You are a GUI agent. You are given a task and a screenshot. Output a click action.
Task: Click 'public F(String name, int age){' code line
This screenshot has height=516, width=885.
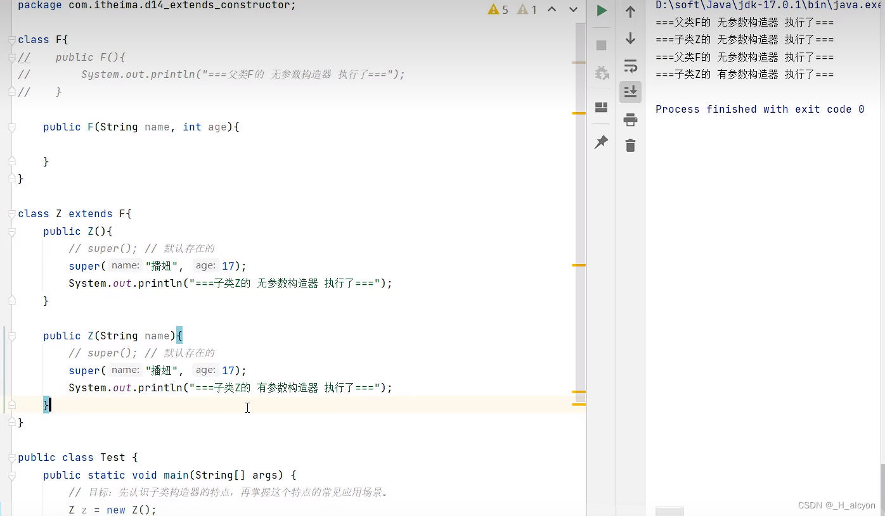(x=141, y=127)
